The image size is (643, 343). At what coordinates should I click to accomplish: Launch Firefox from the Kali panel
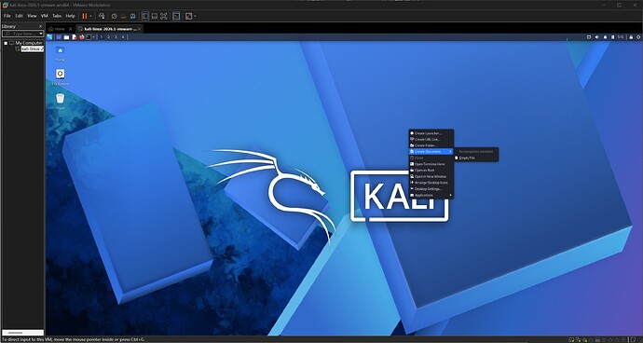tap(82, 37)
